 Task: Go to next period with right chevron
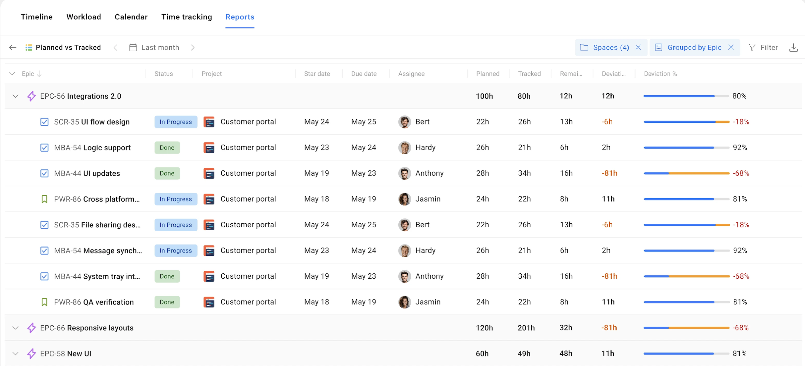193,48
